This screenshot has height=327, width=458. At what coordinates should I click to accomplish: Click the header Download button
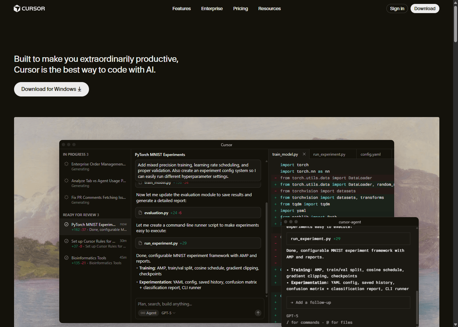coord(425,9)
